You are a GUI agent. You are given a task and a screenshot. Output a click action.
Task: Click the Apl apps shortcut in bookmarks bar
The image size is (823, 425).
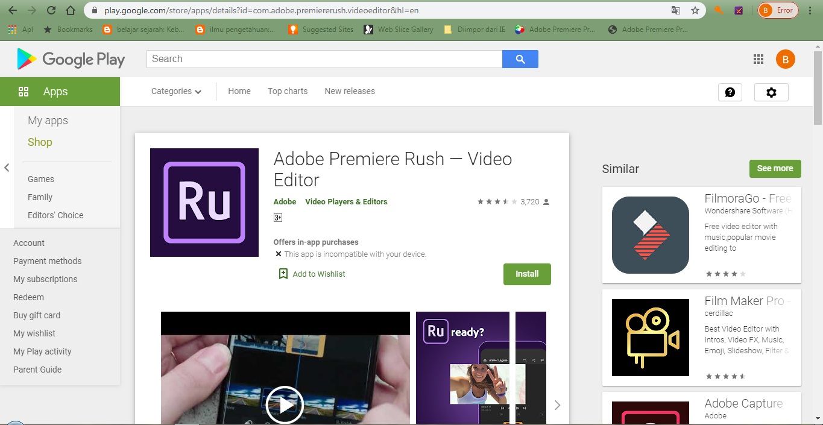click(x=20, y=29)
